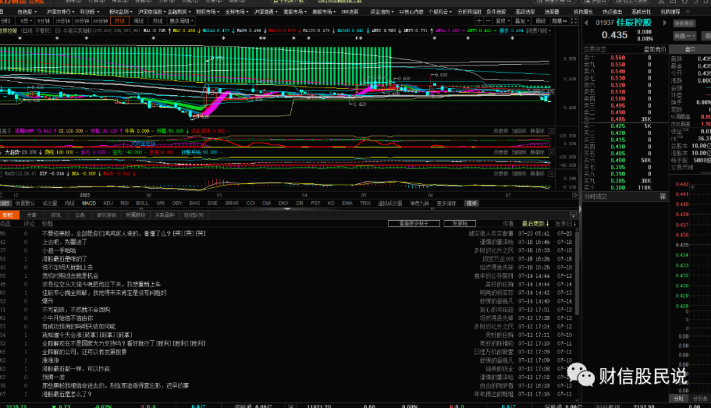Open post '危机时期过去就是机会'
This screenshot has width=711, height=408.
point(70,275)
